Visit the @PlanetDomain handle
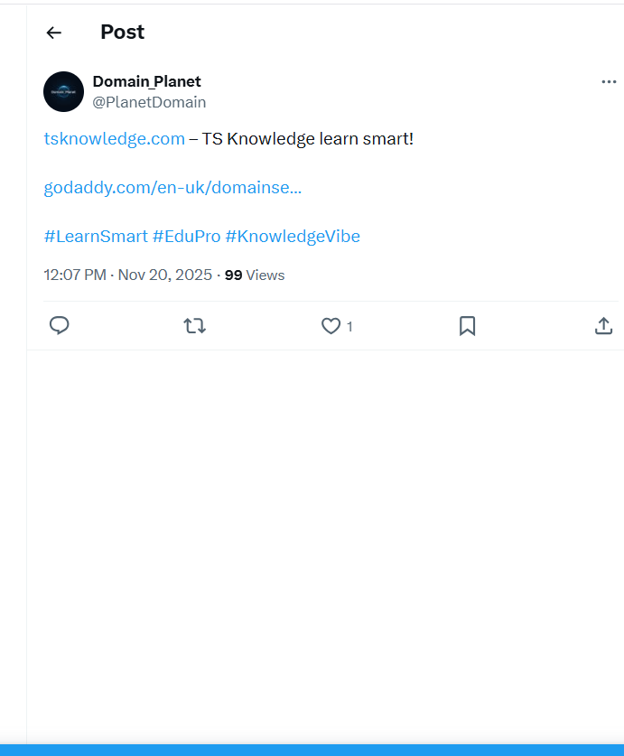 [149, 102]
